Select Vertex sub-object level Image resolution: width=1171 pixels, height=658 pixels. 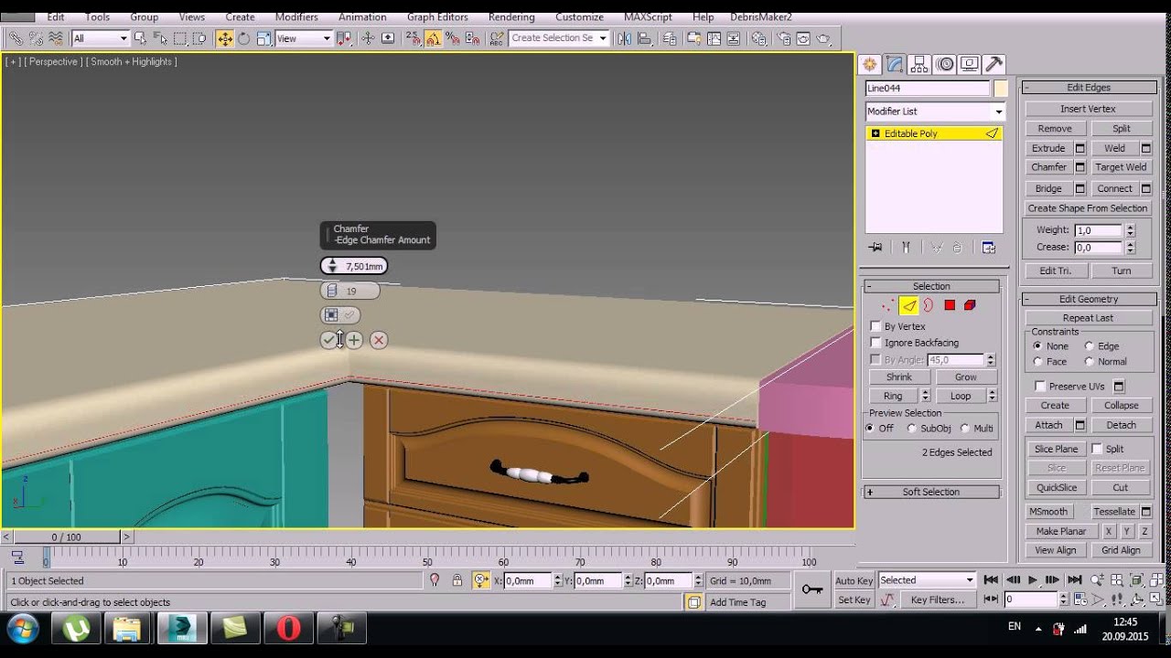(887, 305)
